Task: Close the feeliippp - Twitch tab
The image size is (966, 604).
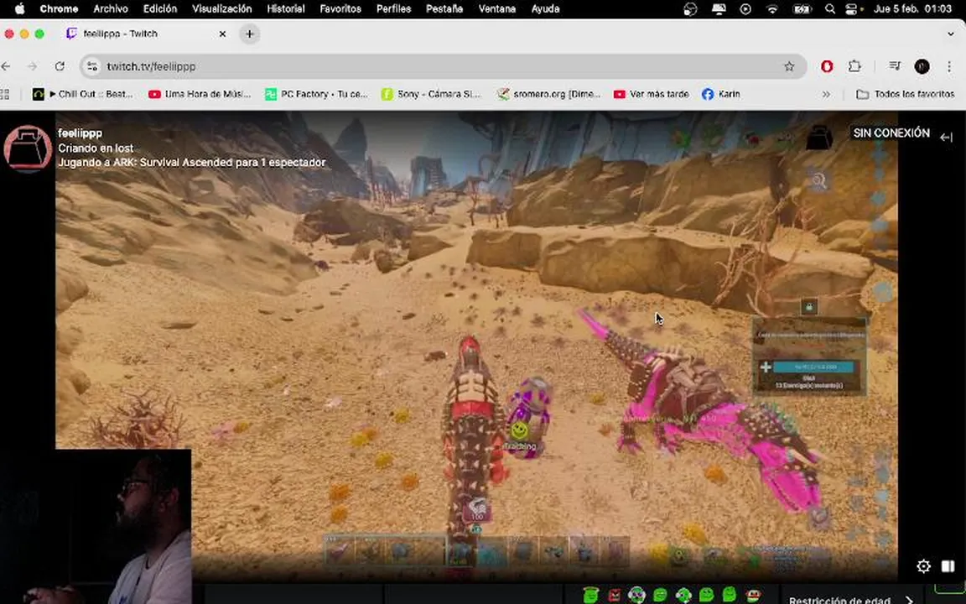Action: [x=222, y=34]
